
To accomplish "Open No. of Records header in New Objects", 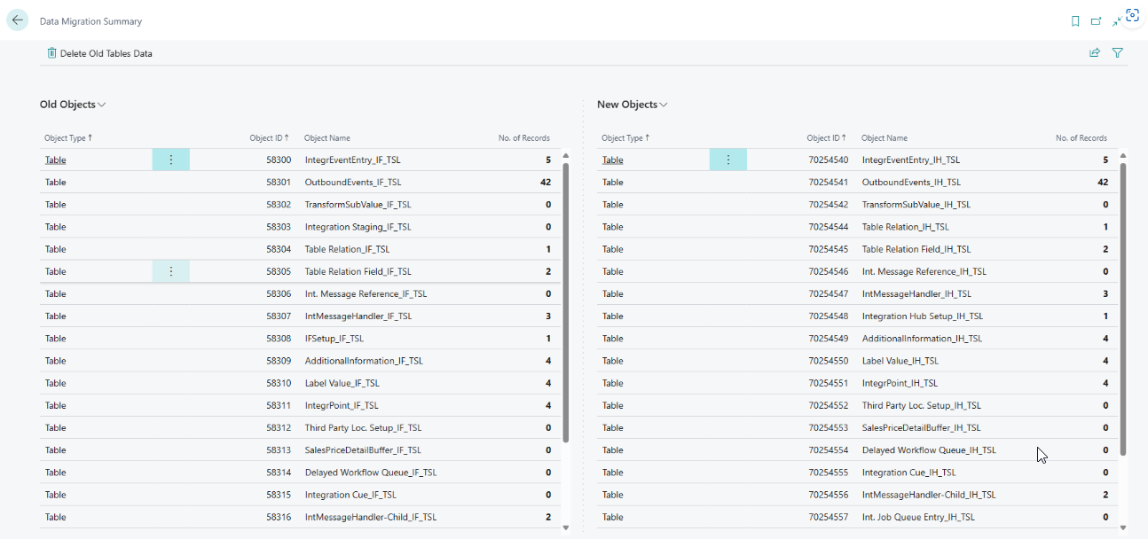I will pyautogui.click(x=1081, y=138).
